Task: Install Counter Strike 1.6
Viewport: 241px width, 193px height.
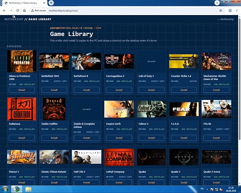Action: point(184,90)
